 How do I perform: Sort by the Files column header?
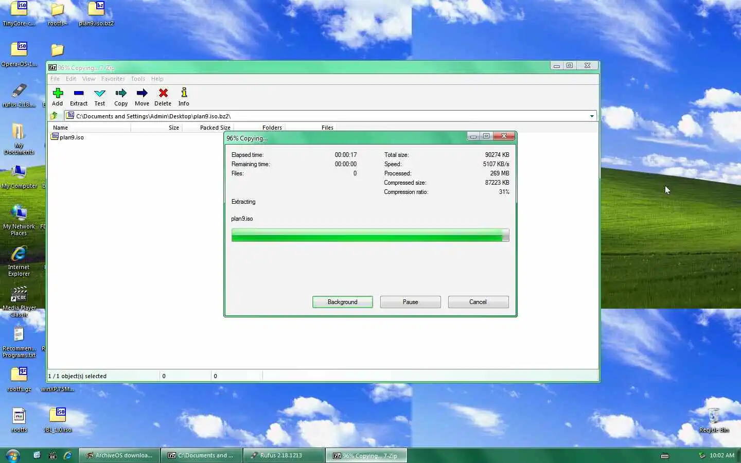[x=311, y=128]
